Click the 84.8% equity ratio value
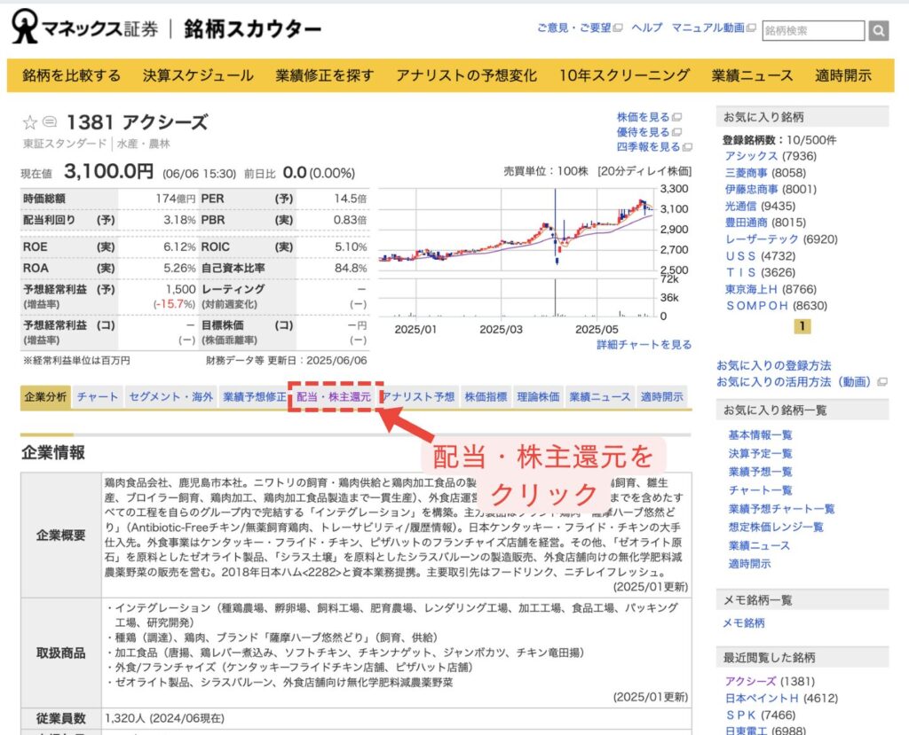Viewport: 909px width, 735px height. (350, 268)
